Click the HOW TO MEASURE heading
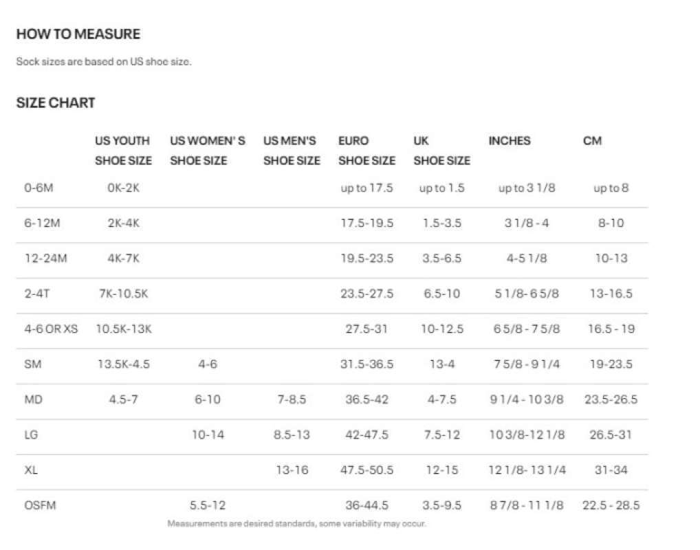The height and width of the screenshot is (550, 700). coord(78,34)
